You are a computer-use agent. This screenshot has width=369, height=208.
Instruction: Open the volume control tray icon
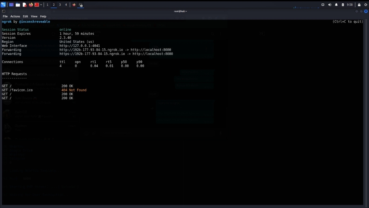330,5
